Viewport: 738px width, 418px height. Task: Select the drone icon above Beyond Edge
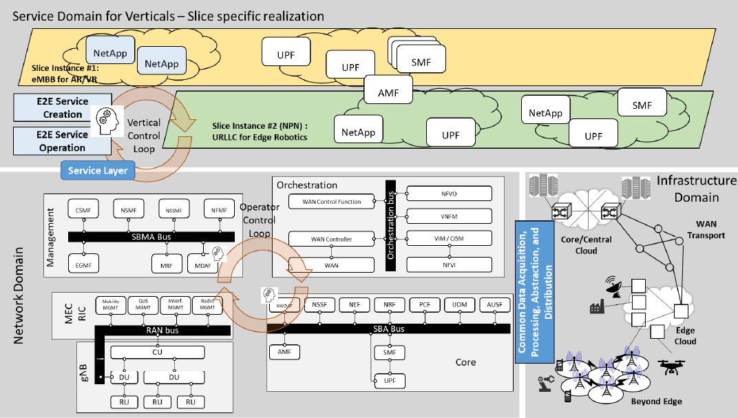coord(671,367)
